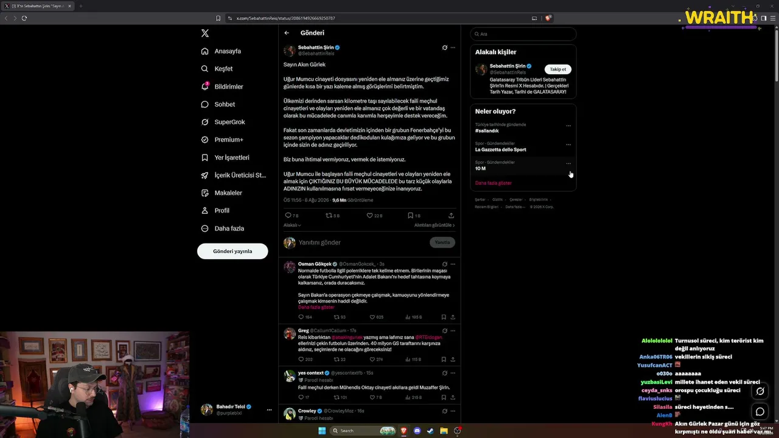Follow Sebahattin Şirin with Takip et
This screenshot has width=779, height=438.
(x=558, y=69)
